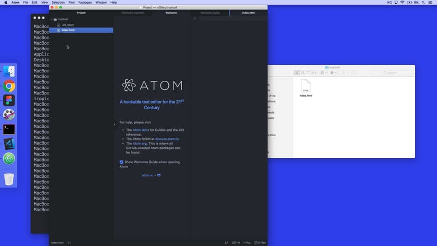Viewport: 437px width, 246px height.
Task: Click the Atom logo on Welcome pane
Action: click(152, 86)
